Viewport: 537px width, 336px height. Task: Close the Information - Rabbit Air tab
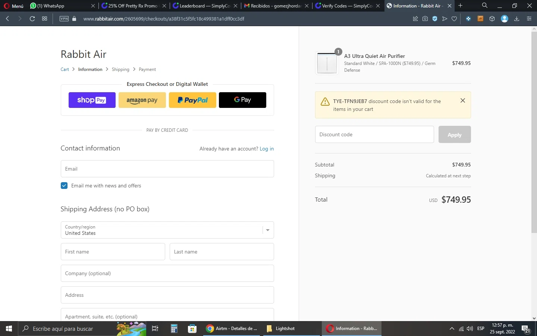(450, 6)
